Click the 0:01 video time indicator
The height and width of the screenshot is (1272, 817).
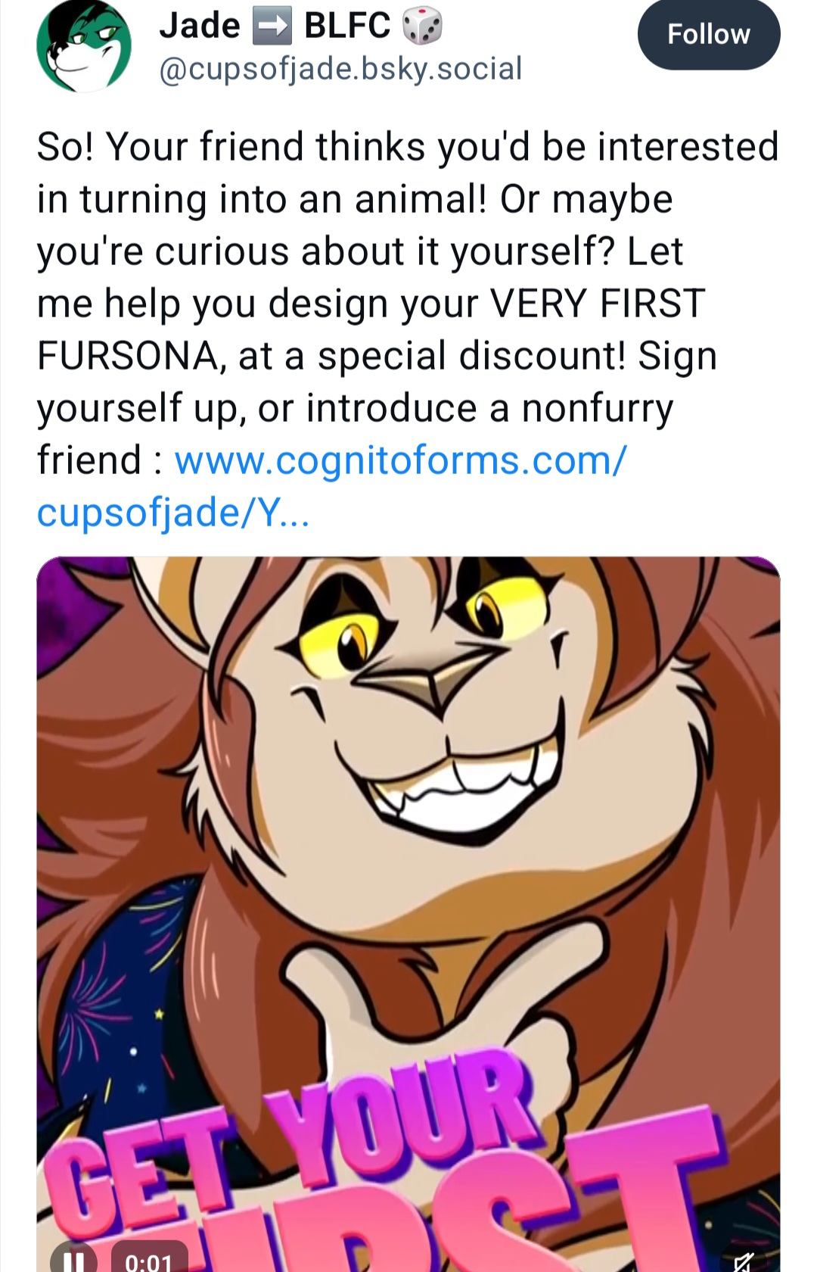149,1259
